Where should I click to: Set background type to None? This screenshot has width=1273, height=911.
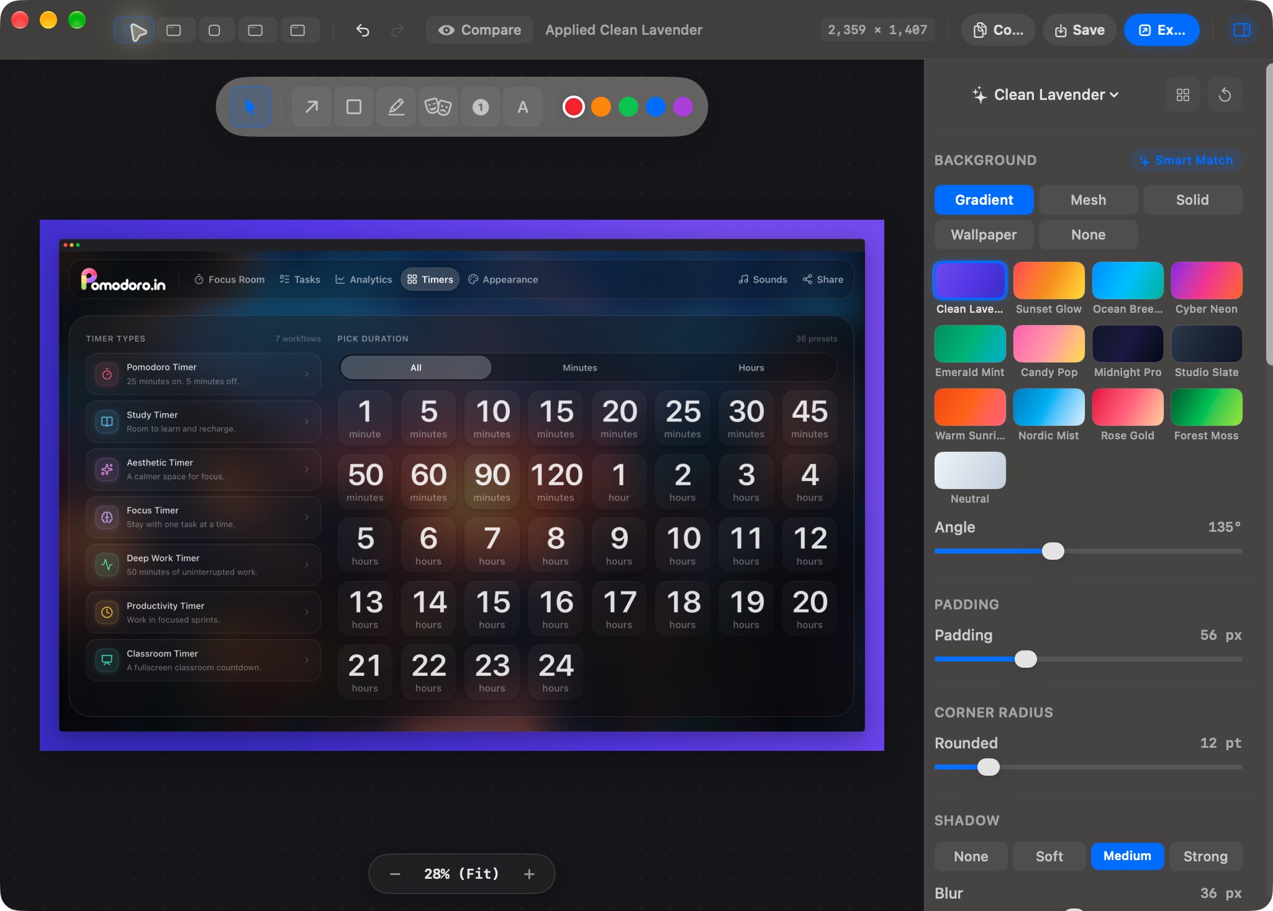tap(1088, 235)
